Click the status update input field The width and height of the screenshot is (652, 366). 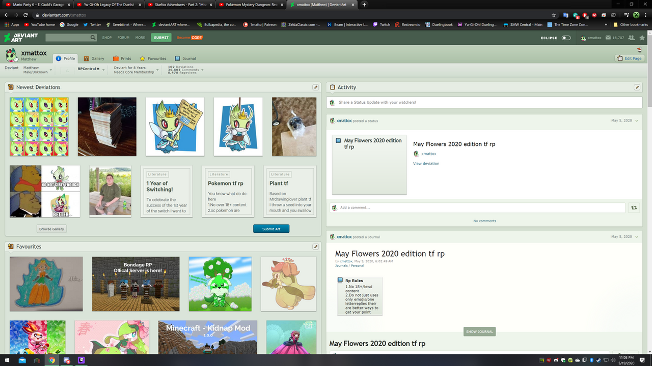coord(484,102)
